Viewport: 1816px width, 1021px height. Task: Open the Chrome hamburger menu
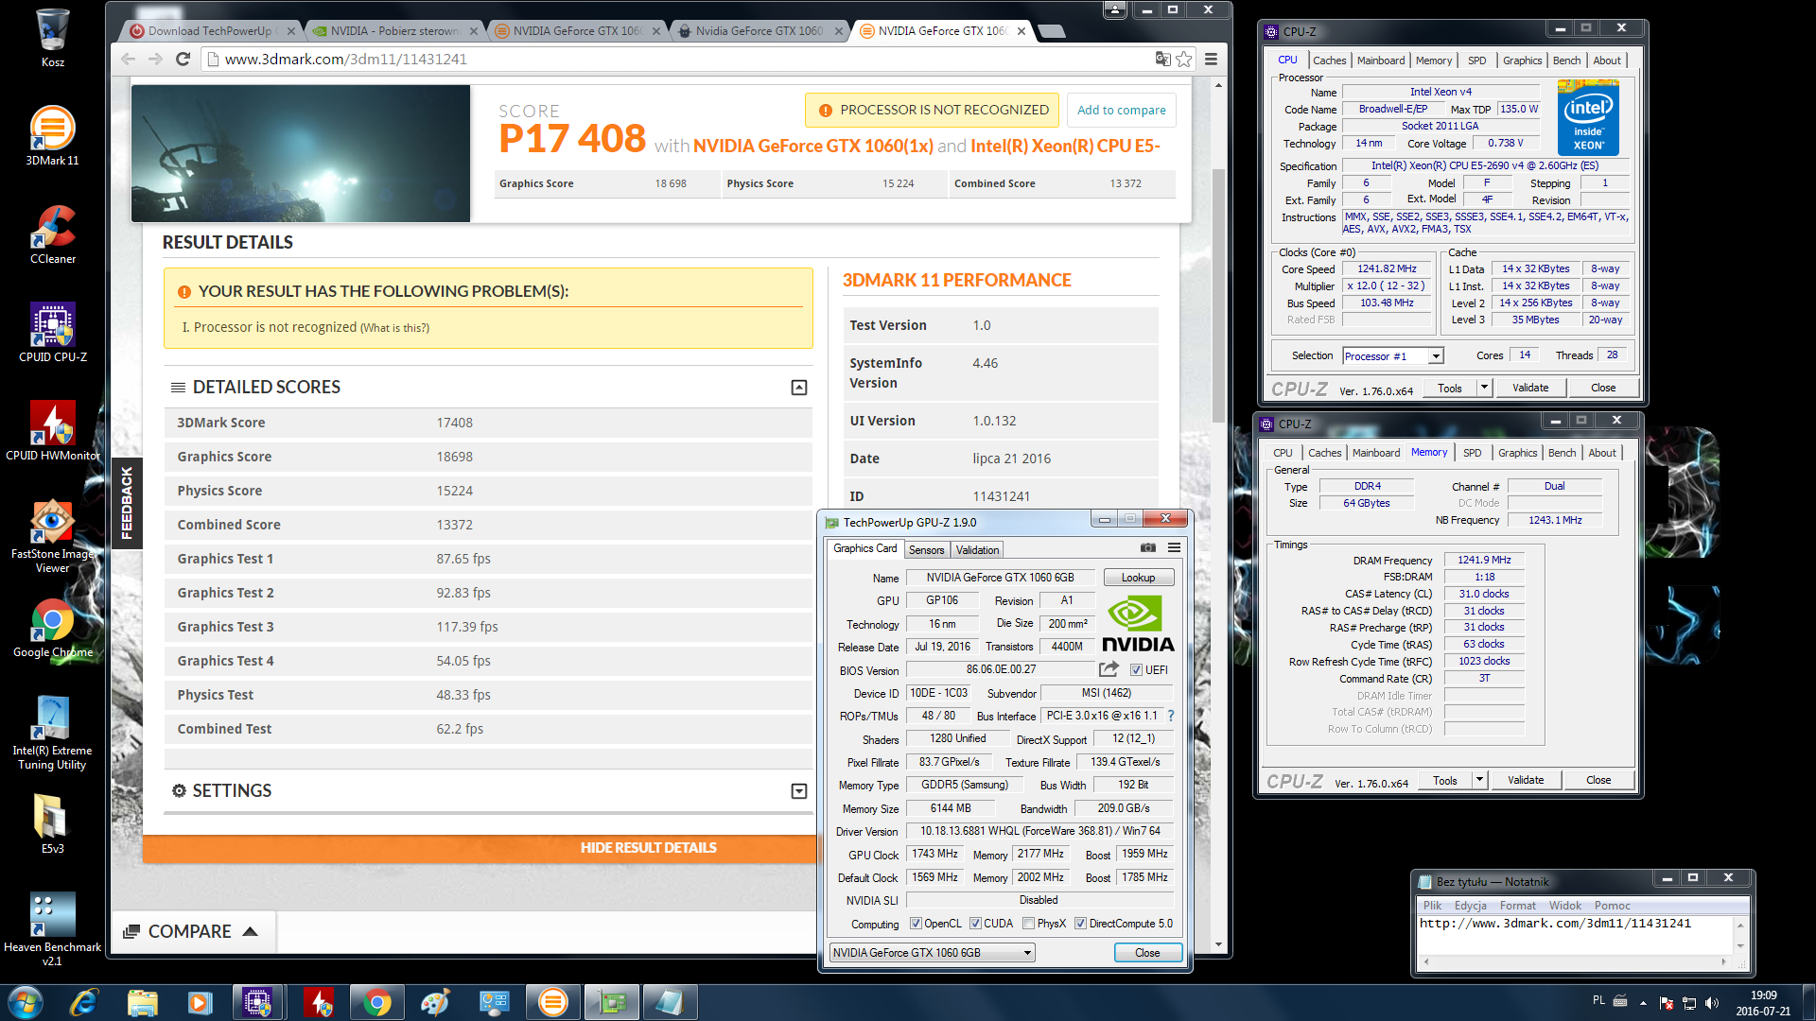coord(1211,59)
